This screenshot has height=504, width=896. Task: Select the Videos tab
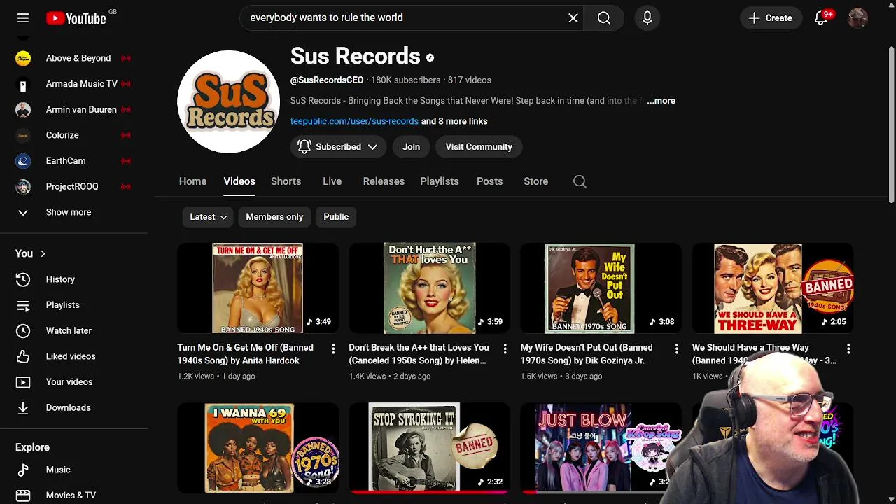click(x=239, y=181)
